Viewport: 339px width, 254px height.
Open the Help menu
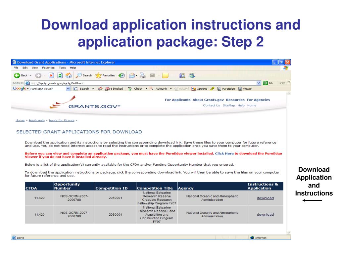coord(73,68)
